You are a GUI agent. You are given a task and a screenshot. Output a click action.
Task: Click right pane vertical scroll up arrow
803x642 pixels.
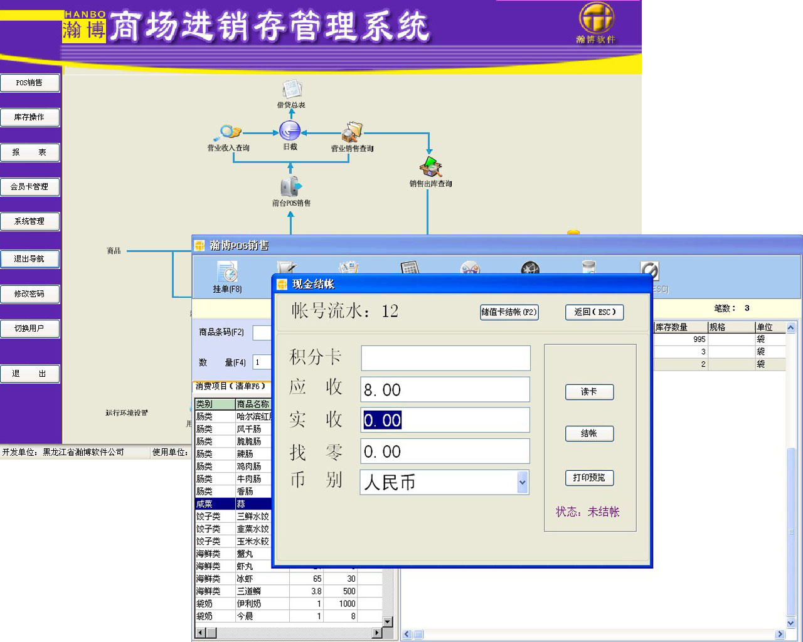pyautogui.click(x=791, y=327)
